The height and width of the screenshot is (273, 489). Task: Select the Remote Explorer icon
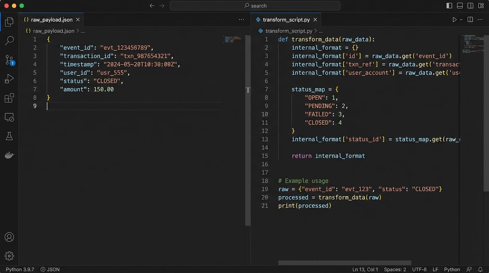[9, 117]
